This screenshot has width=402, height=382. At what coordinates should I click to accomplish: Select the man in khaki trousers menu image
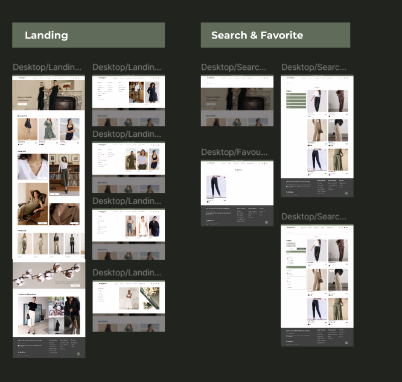coord(136,92)
